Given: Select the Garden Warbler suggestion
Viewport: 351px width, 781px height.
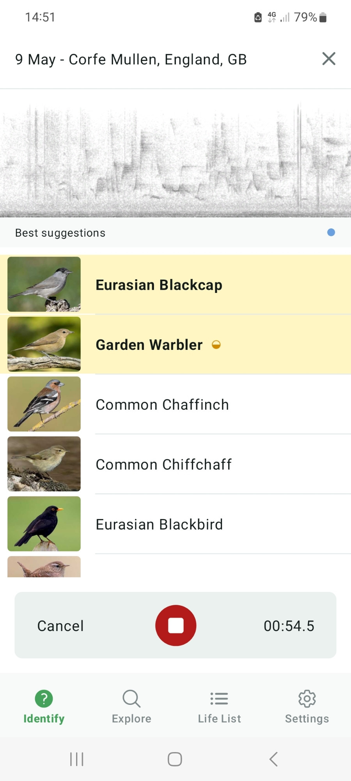Looking at the screenshot, I should click(x=175, y=344).
